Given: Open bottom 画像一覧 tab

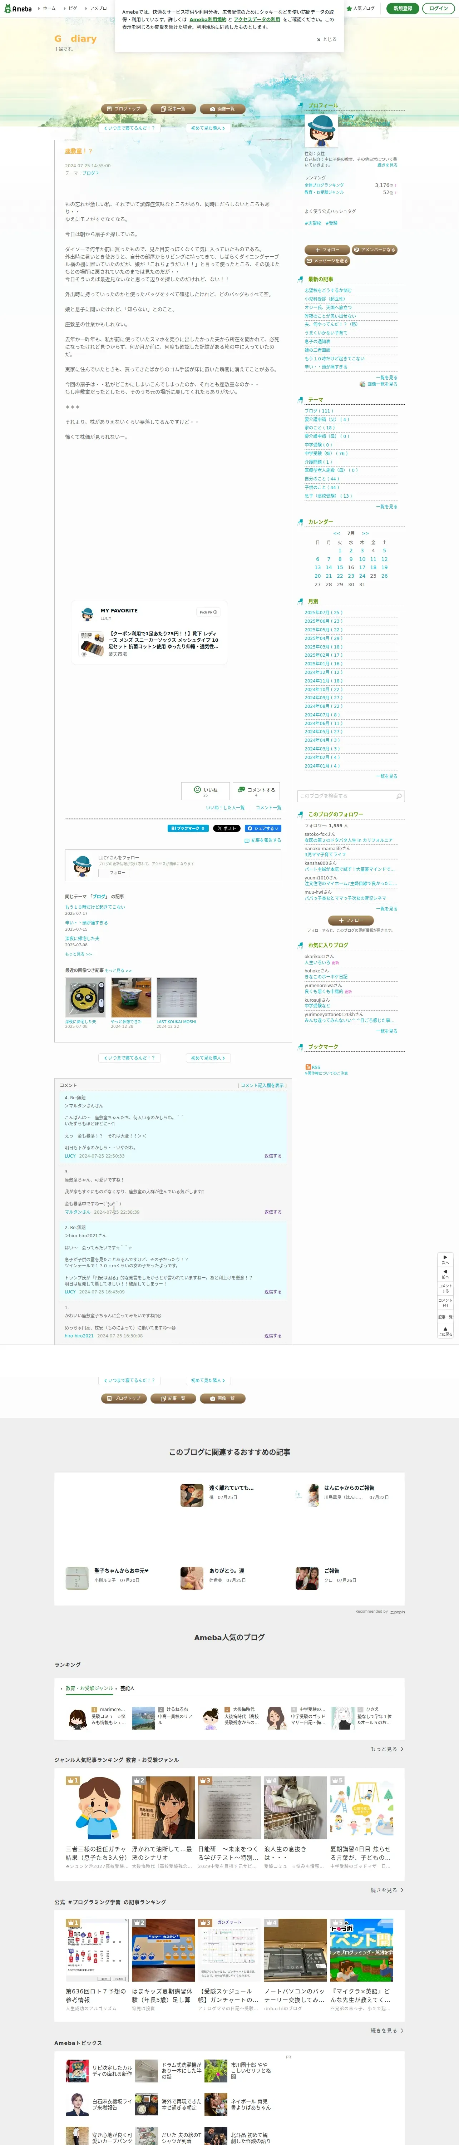Looking at the screenshot, I should [222, 1398].
